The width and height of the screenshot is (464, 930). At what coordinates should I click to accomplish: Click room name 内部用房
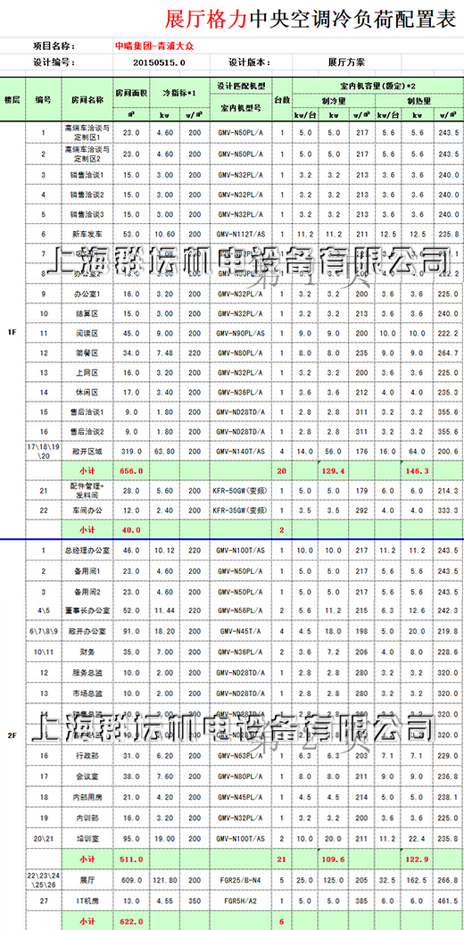87,796
